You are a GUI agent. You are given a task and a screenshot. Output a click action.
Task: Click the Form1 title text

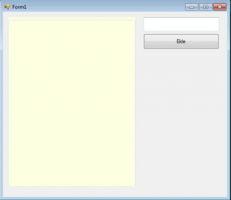[x=19, y=7]
